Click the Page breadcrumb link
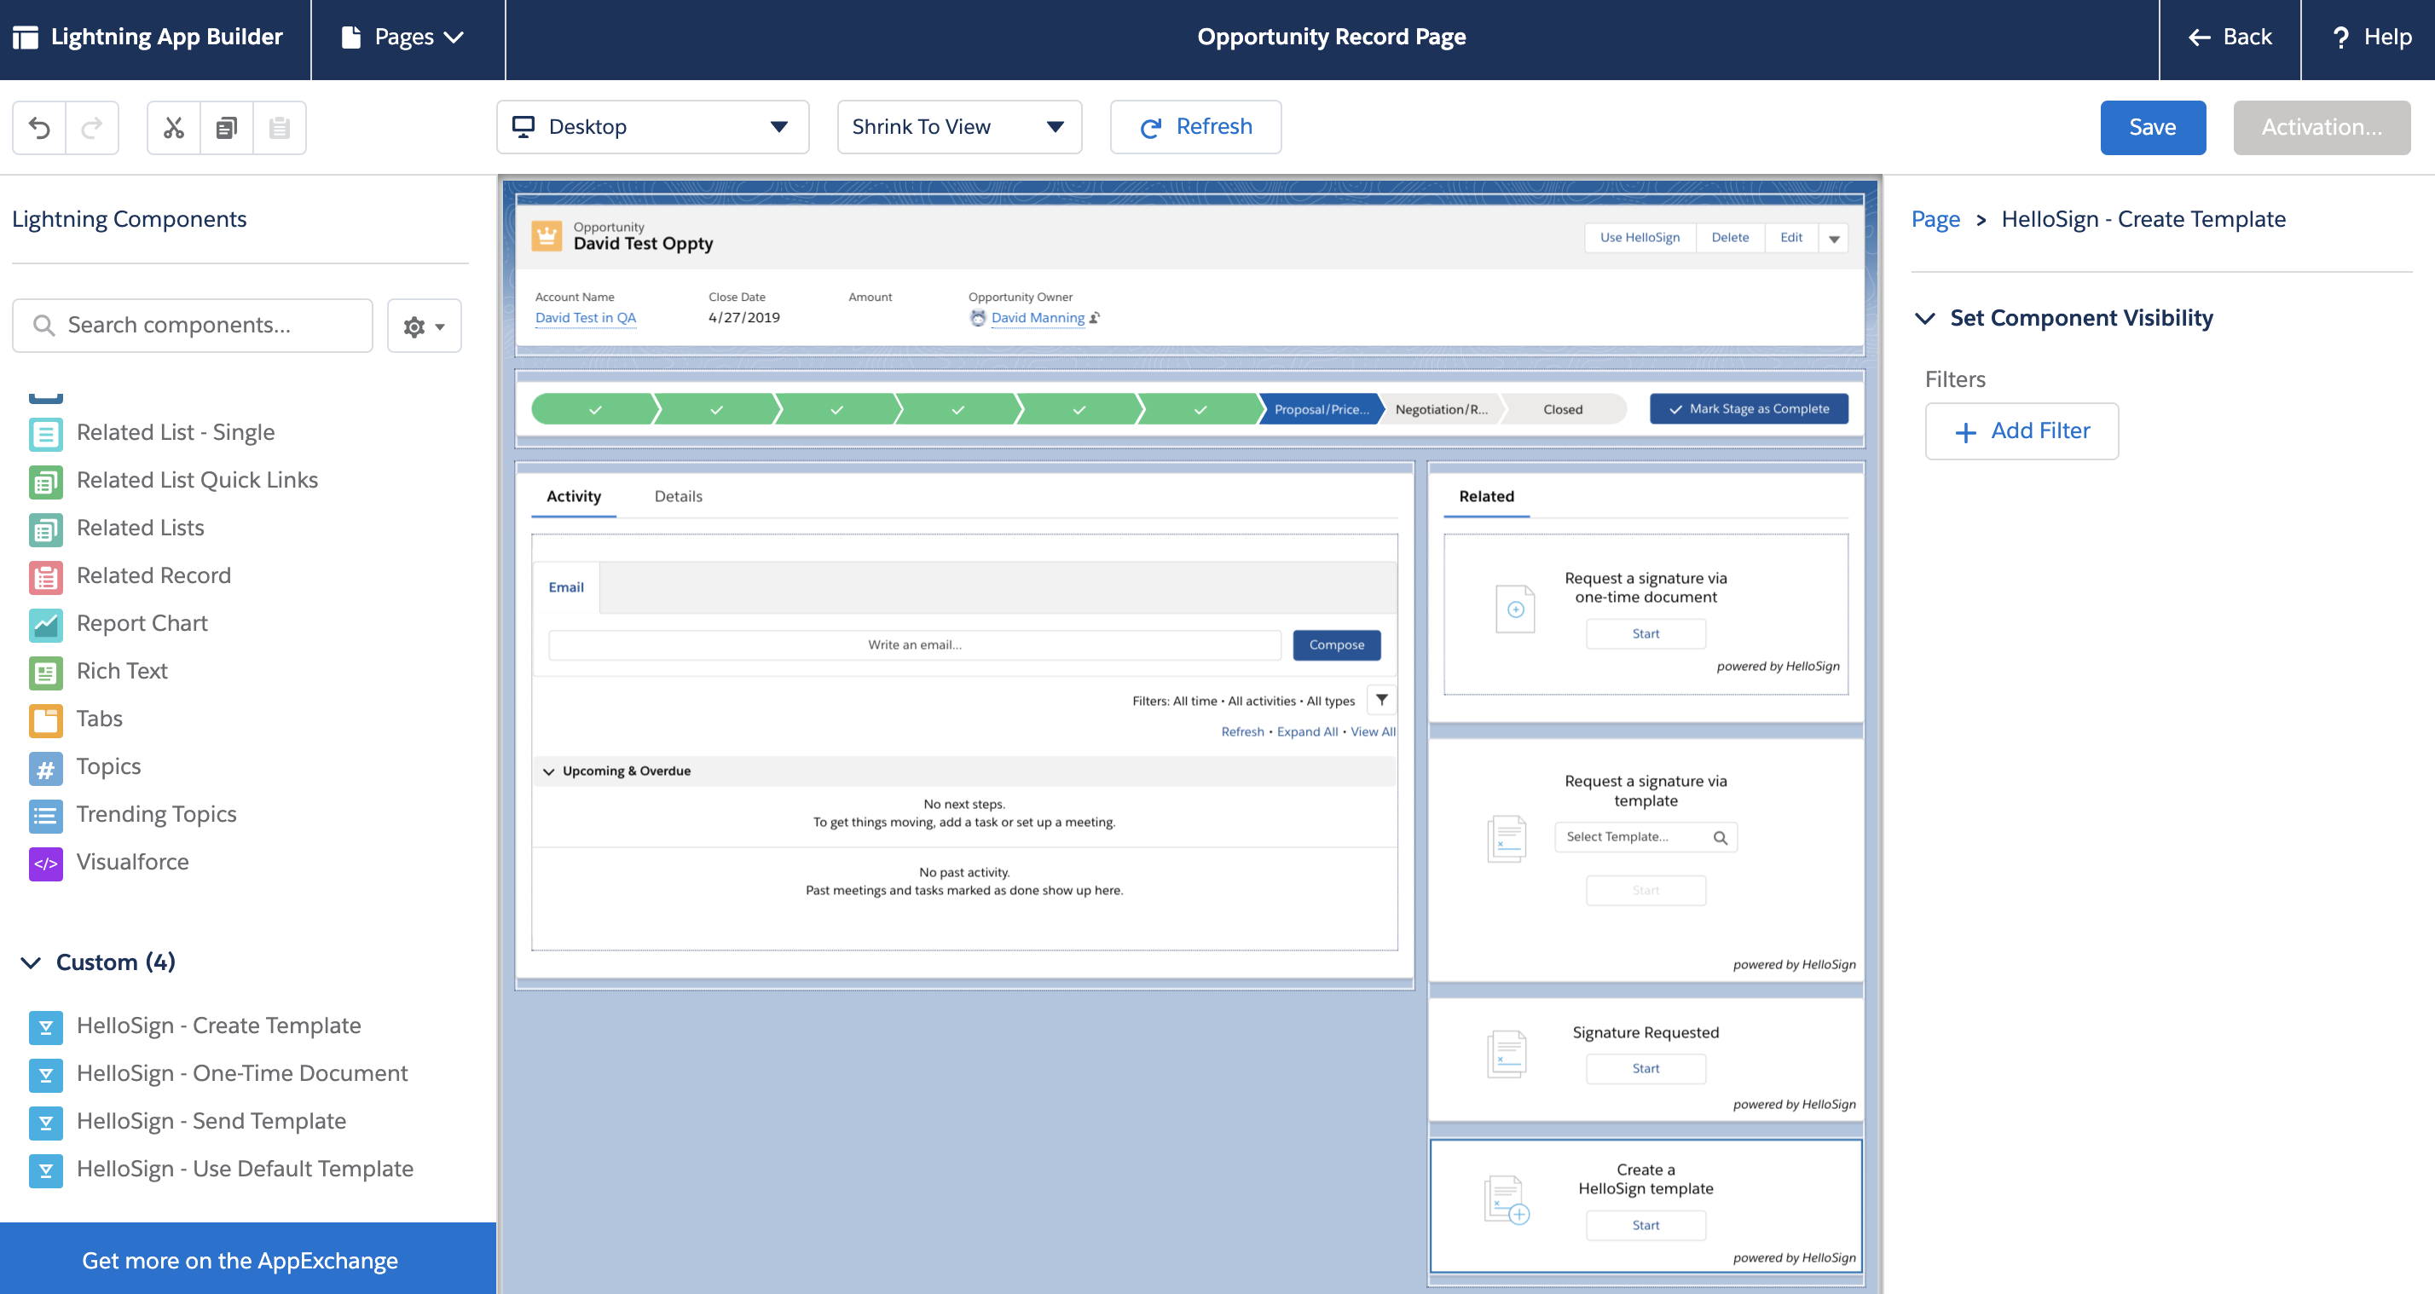 [x=1935, y=219]
